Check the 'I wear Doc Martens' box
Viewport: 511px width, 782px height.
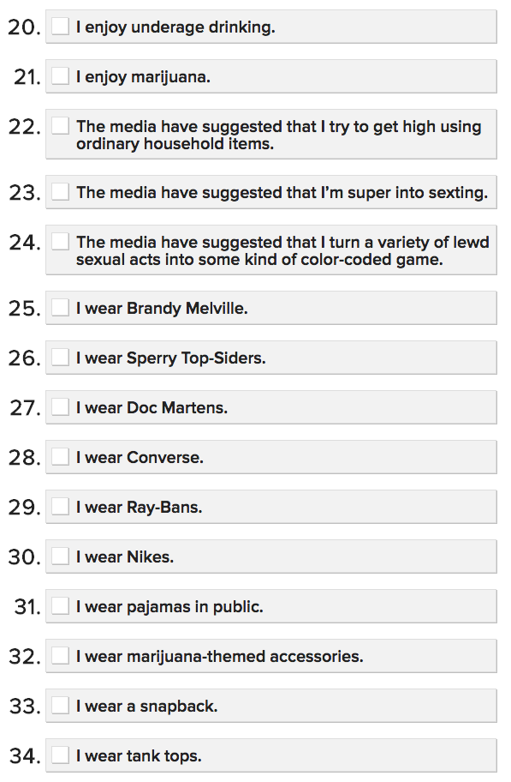pos(59,406)
